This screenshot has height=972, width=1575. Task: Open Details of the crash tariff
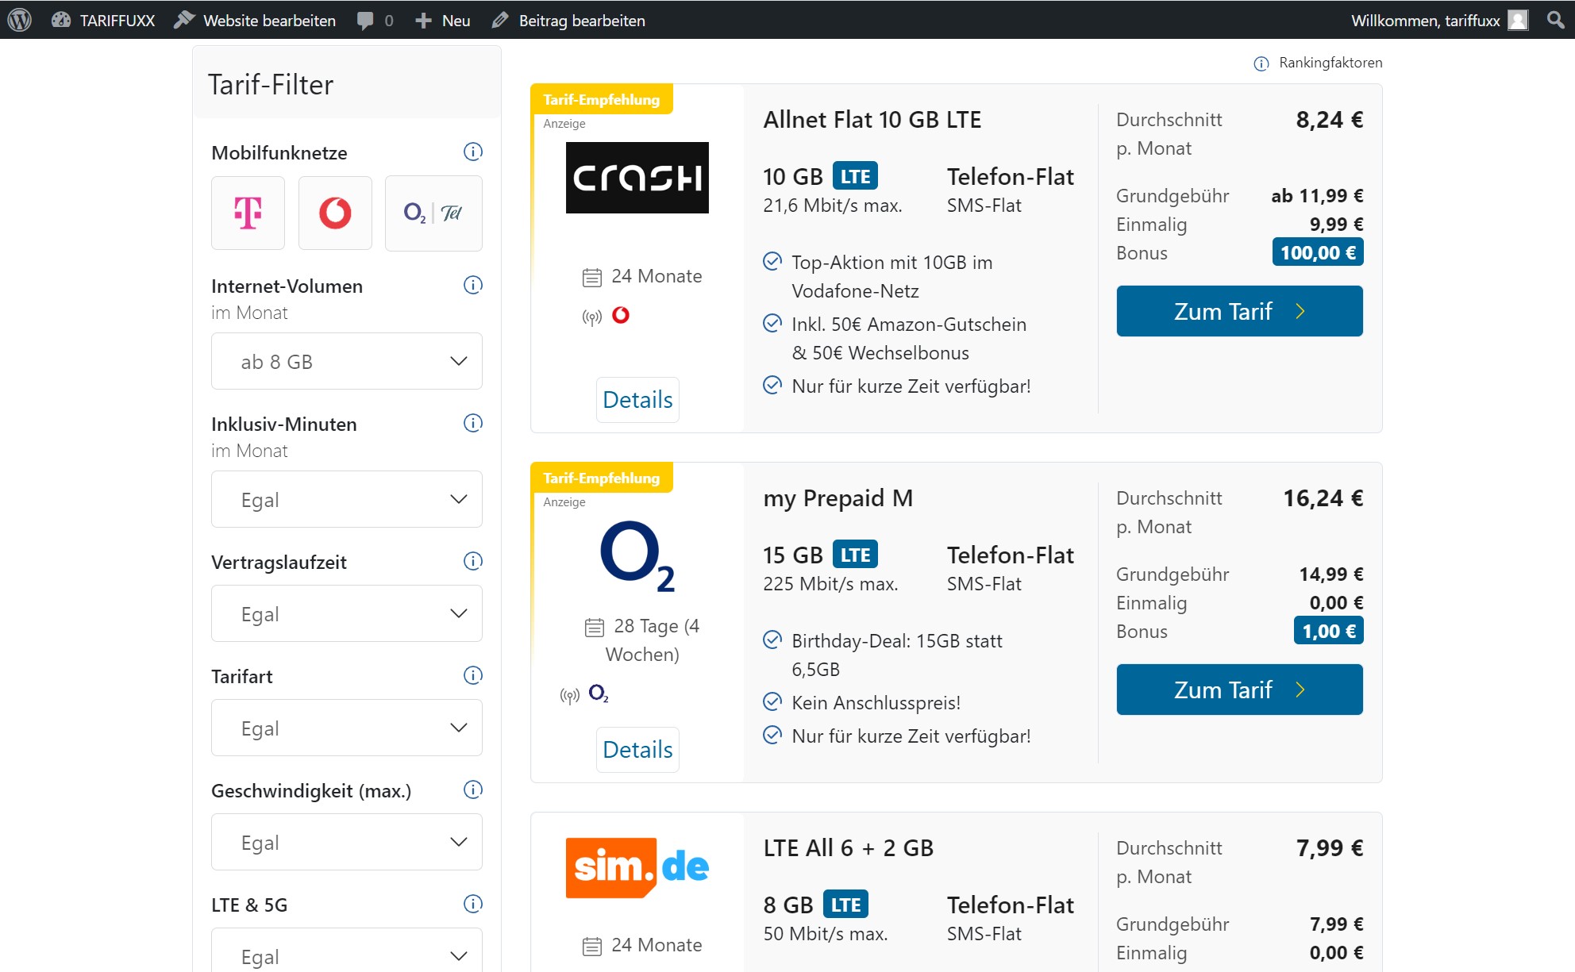click(637, 400)
